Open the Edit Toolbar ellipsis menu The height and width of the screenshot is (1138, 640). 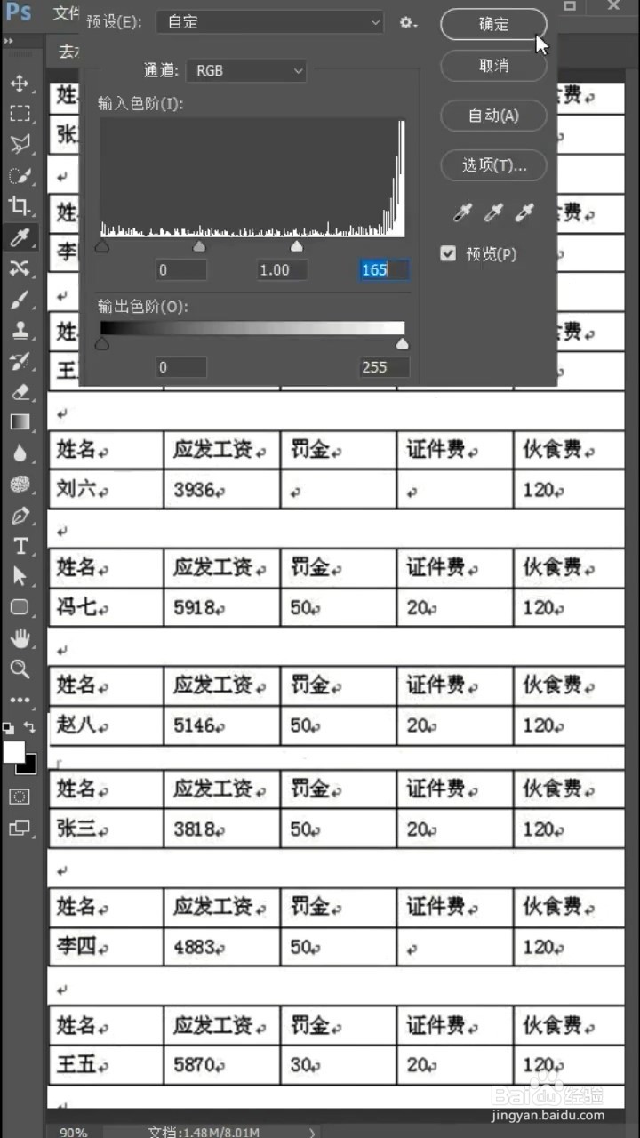[x=20, y=700]
